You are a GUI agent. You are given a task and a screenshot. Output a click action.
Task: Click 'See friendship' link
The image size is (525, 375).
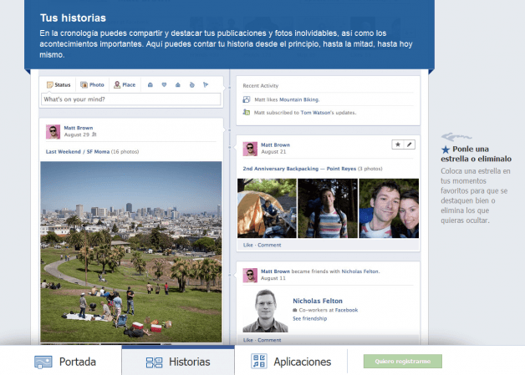pyautogui.click(x=309, y=318)
